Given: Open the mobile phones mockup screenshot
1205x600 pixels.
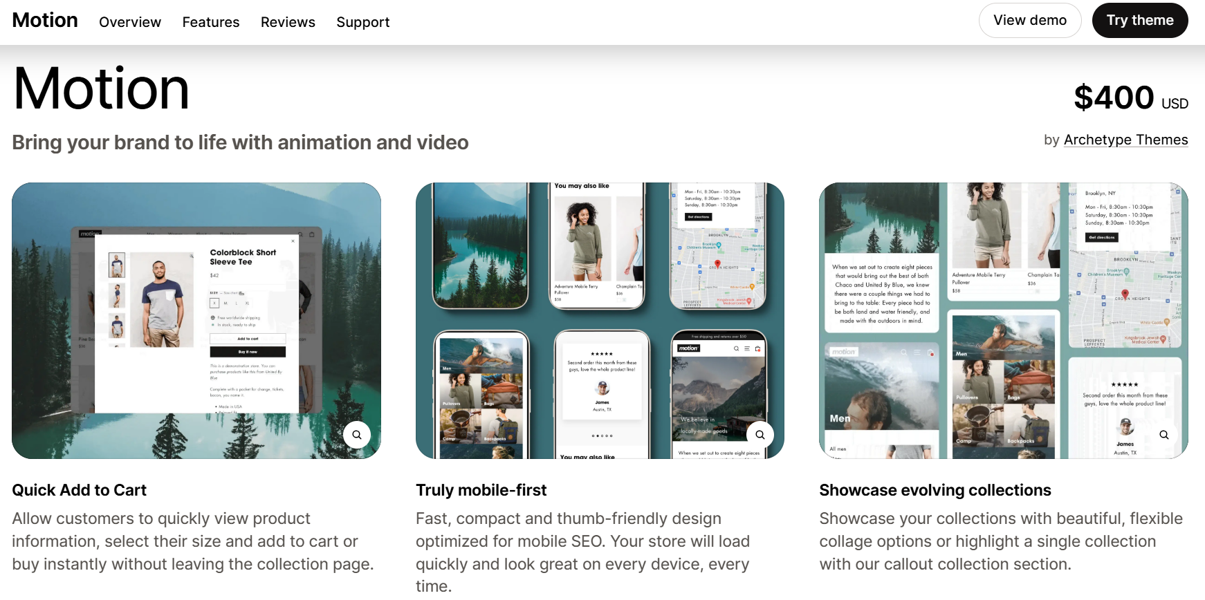Looking at the screenshot, I should pyautogui.click(x=600, y=321).
